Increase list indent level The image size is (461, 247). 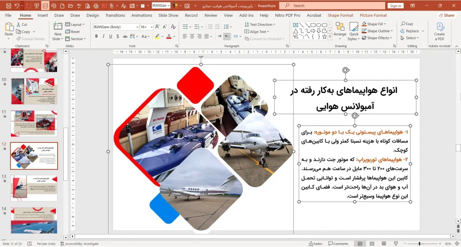217,27
